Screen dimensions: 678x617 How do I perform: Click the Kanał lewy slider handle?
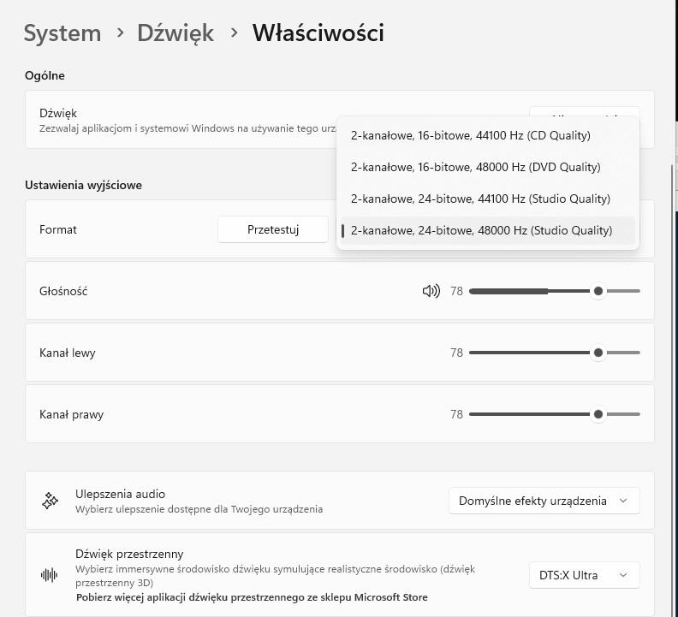click(x=598, y=353)
